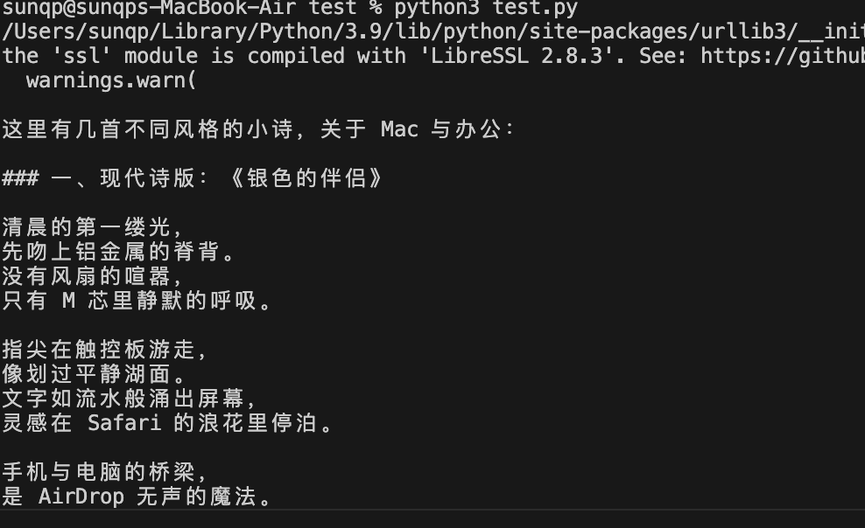Screen dimensions: 865x528
Task: Click the word 'Safari' in the poem
Action: coord(124,424)
